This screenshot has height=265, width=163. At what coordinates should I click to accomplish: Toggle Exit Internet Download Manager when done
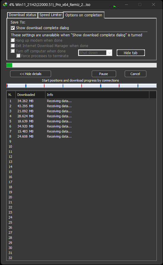tap(13, 46)
